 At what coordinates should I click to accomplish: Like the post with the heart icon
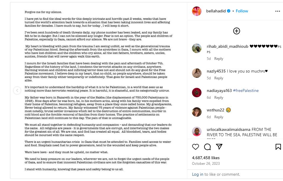pos(196,147)
